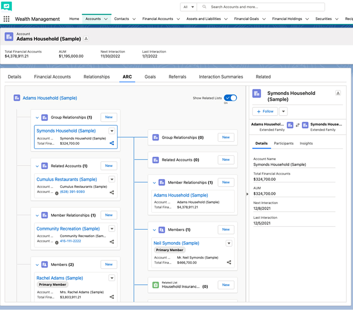
Task: Click the Search Accounts and more field
Action: 261,7
